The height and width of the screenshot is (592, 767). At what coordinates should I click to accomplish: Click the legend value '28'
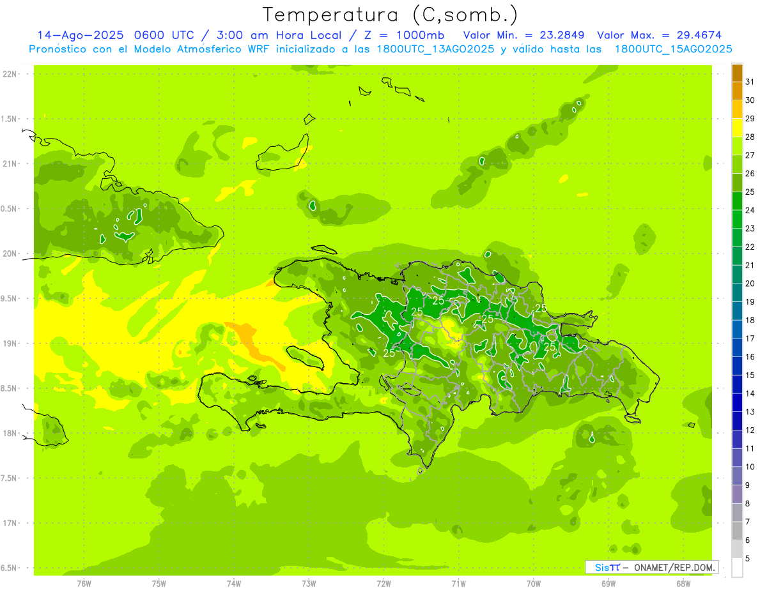point(750,137)
